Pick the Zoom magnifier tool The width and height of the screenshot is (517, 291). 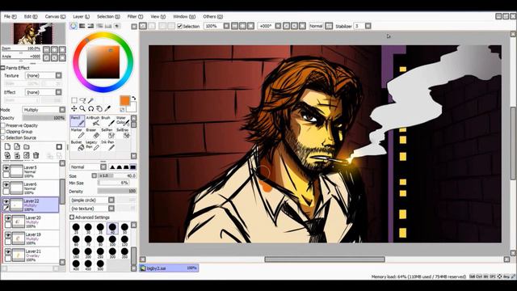click(82, 108)
